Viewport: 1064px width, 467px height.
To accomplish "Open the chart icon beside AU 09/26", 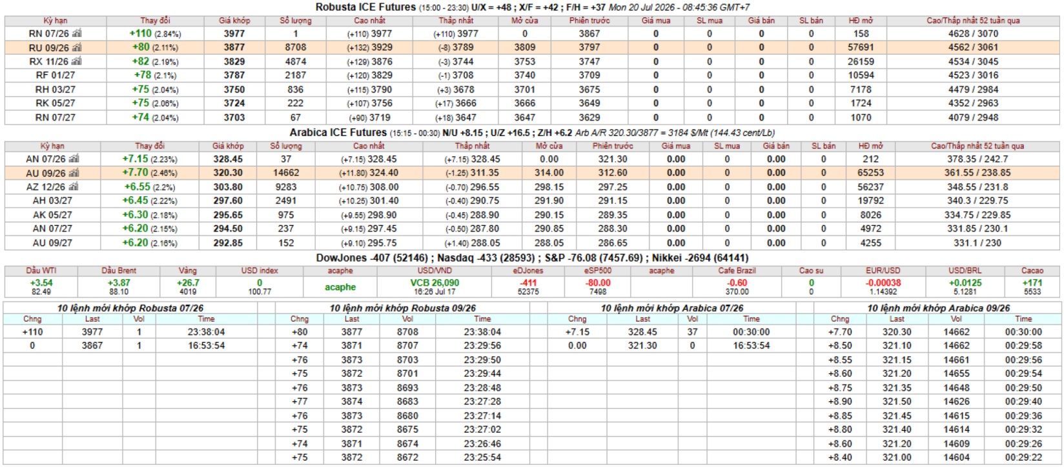I will pos(74,173).
